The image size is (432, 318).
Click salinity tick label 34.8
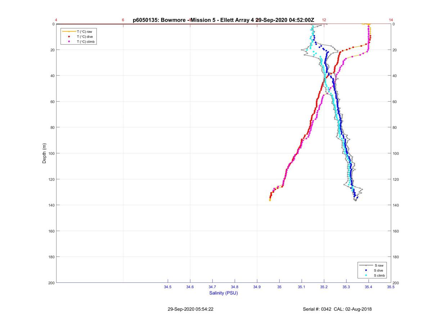(x=235, y=287)
